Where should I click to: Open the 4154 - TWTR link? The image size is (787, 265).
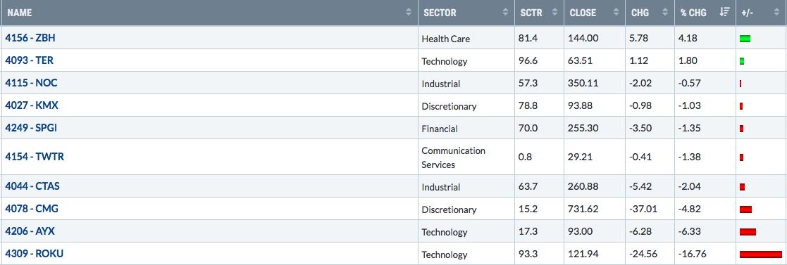click(35, 157)
